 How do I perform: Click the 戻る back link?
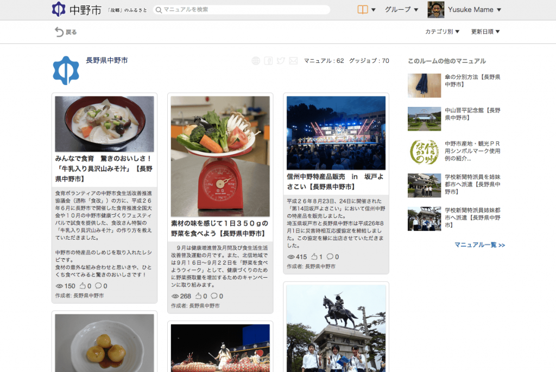pos(66,32)
